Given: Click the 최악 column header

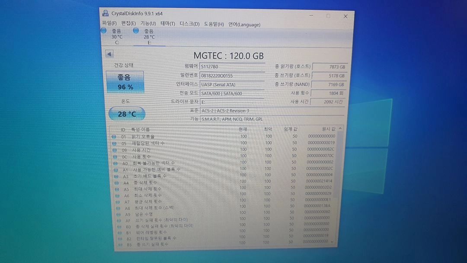Looking at the screenshot, I should (x=268, y=129).
